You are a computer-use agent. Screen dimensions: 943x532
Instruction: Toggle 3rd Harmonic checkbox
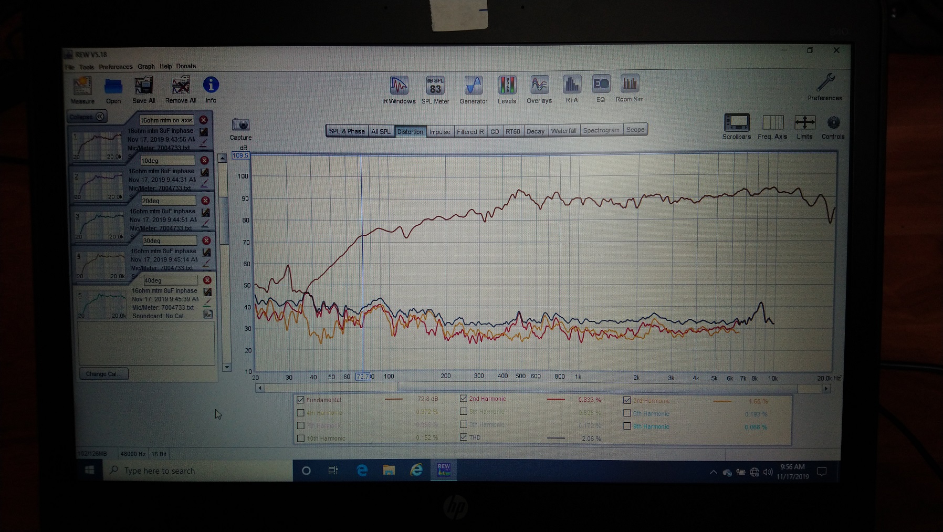coord(627,400)
